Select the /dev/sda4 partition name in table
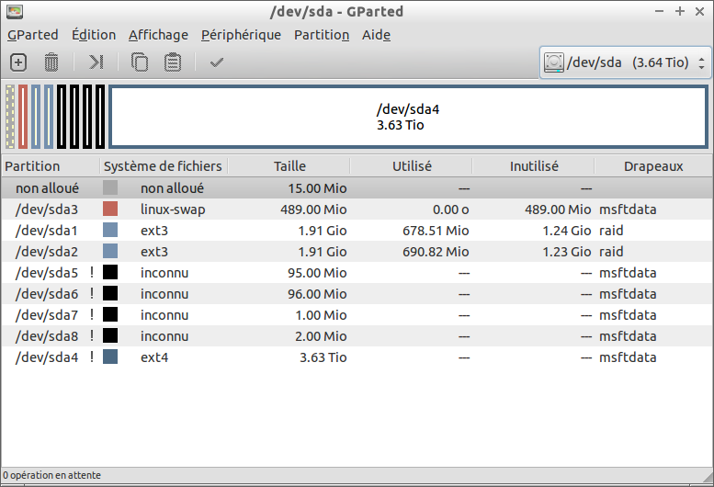This screenshot has height=487, width=714. tap(47, 357)
